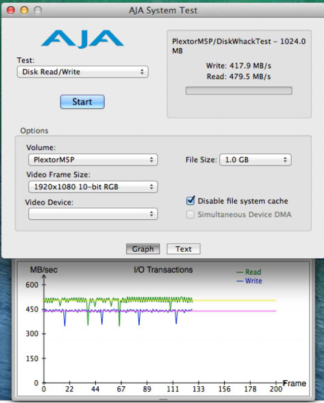The width and height of the screenshot is (324, 403).
Task: Click the Read: 479.5 MB/s result
Action: point(238,76)
